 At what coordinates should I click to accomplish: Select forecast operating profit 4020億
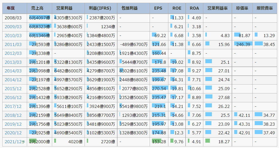pos(75,142)
